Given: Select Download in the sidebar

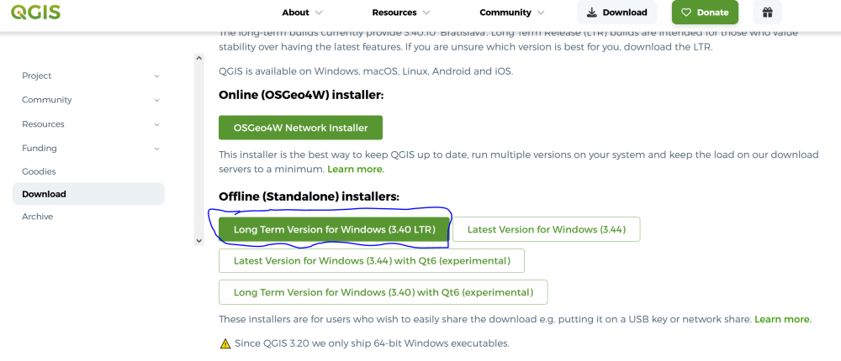Looking at the screenshot, I should [x=88, y=194].
